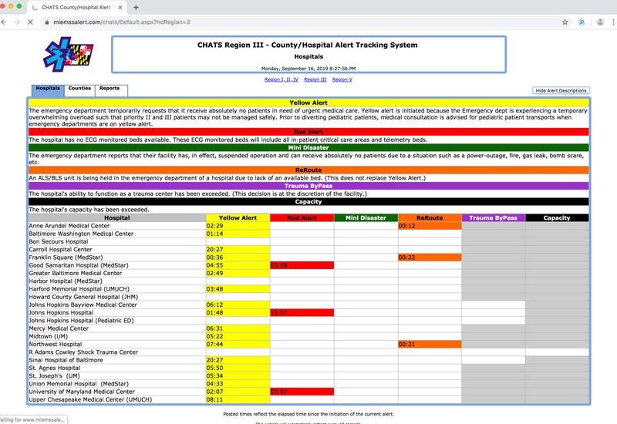Click the purple Trauma ByPass description banner
Image resolution: width=617 pixels, height=424 pixels.
(x=308, y=186)
